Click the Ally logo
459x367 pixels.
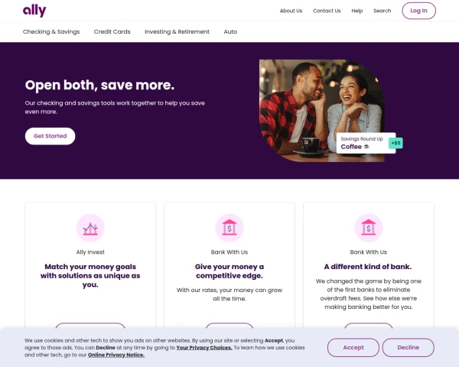click(x=34, y=11)
